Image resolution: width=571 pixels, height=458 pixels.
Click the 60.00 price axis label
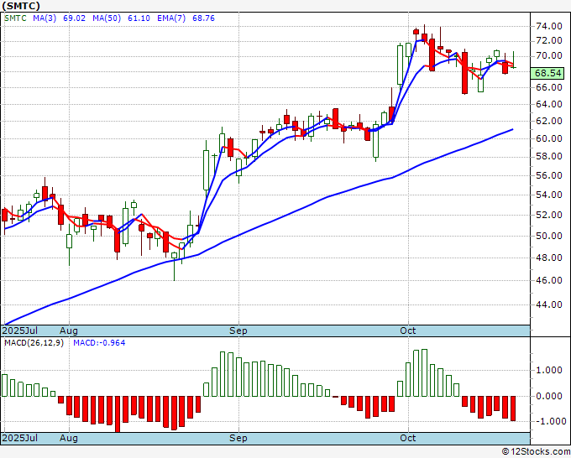pyautogui.click(x=549, y=138)
